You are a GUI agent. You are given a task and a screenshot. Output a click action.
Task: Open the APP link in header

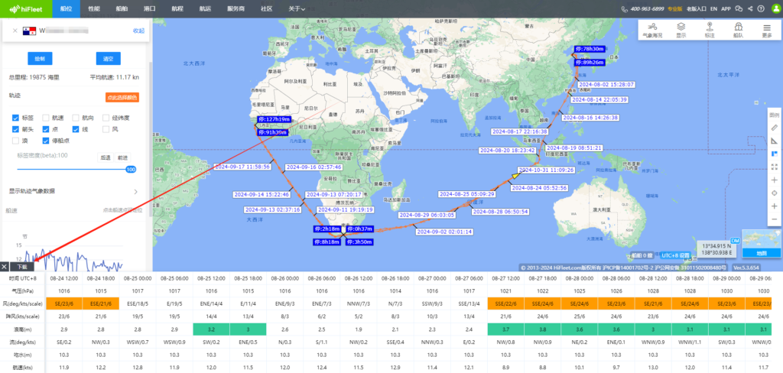726,8
